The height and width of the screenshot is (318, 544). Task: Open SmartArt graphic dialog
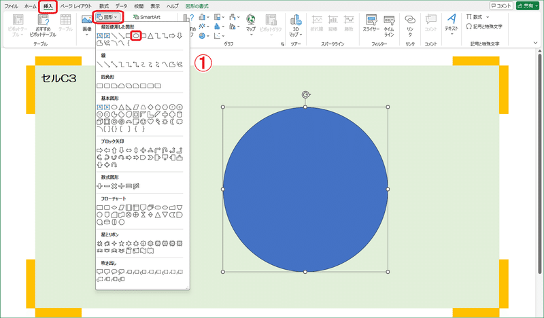pyautogui.click(x=147, y=16)
